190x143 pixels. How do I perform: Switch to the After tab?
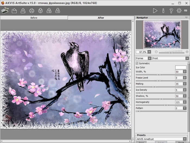click(101, 18)
